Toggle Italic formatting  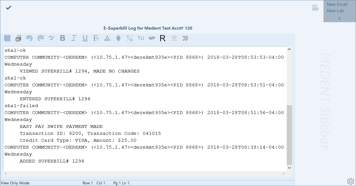click(x=74, y=38)
